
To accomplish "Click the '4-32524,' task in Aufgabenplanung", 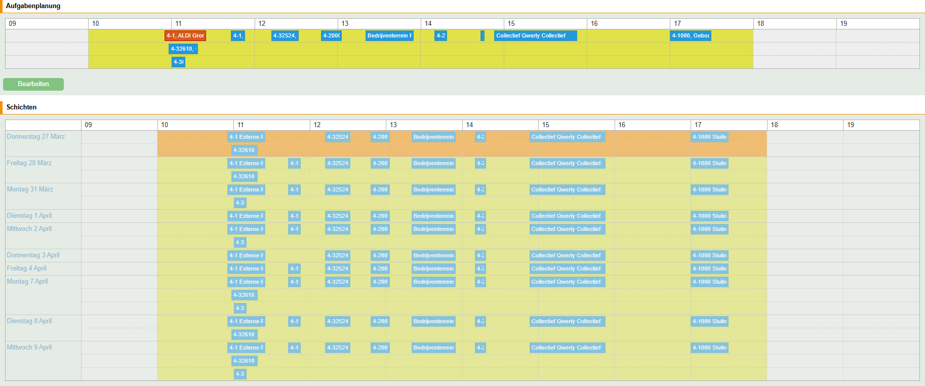I will 285,36.
